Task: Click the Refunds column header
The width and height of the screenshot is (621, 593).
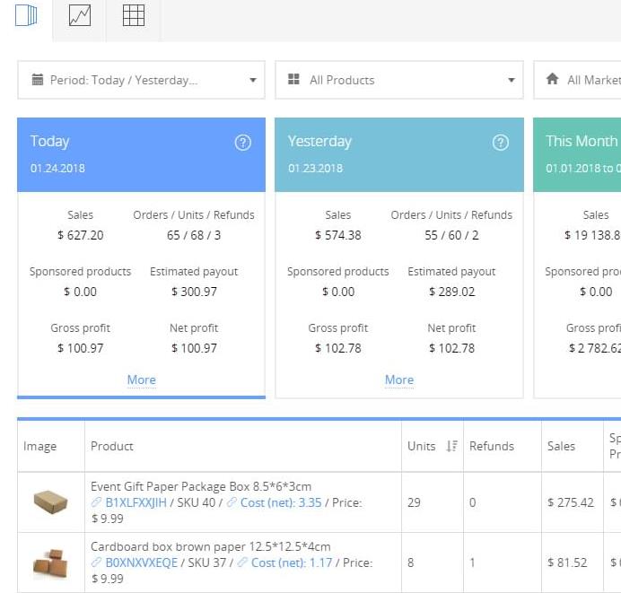Action: click(x=492, y=446)
